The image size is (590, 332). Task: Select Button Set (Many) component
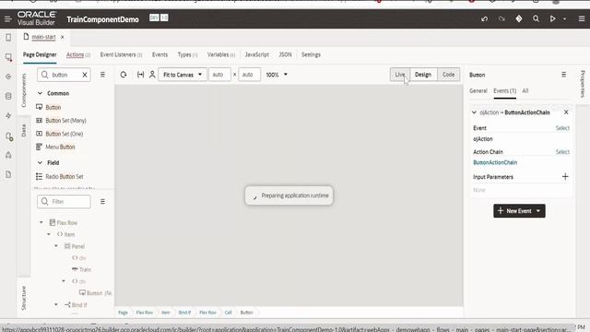tap(65, 121)
